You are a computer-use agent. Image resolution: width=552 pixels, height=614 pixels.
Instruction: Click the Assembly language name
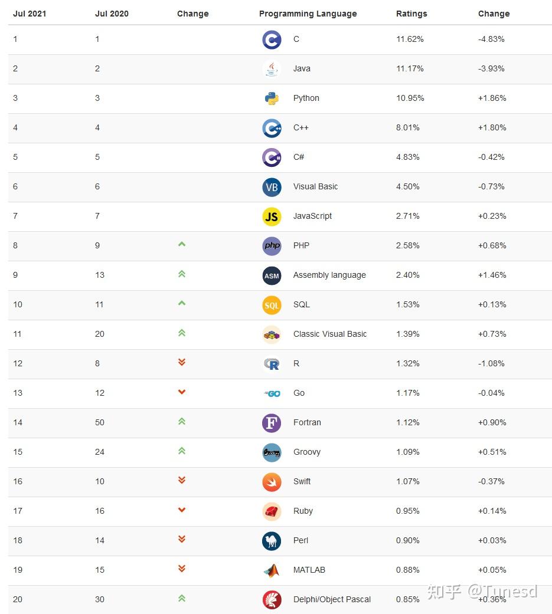(329, 275)
